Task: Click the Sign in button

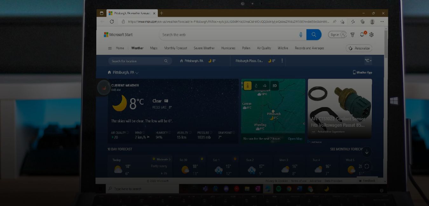Action: [337, 35]
